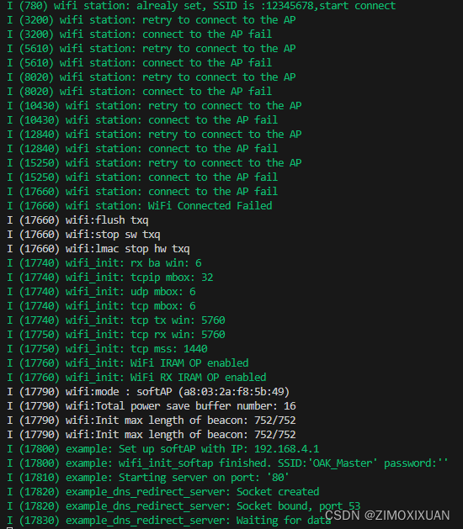463x529 pixels.
Task: Click the 'Socket bound, port 53' message
Action: point(298,506)
